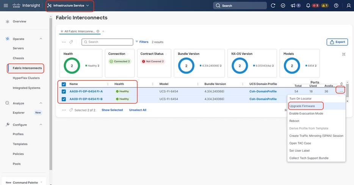The width and height of the screenshot is (354, 185).
Task: Uncheck the AA09-FI-DP-6454 FI-A row checkbox
Action: coord(64,92)
